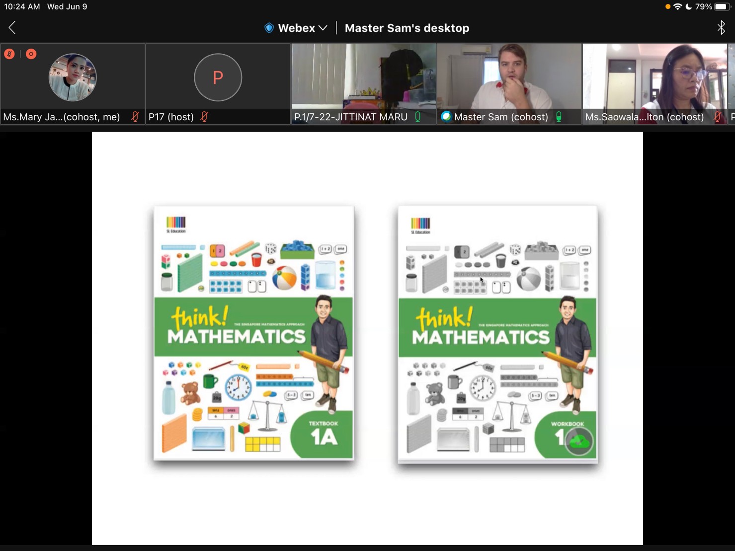The image size is (735, 551).
Task: Tap the Wi-Fi icon in the status bar
Action: (x=677, y=6)
